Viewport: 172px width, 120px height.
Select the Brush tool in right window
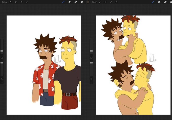click(153, 2)
